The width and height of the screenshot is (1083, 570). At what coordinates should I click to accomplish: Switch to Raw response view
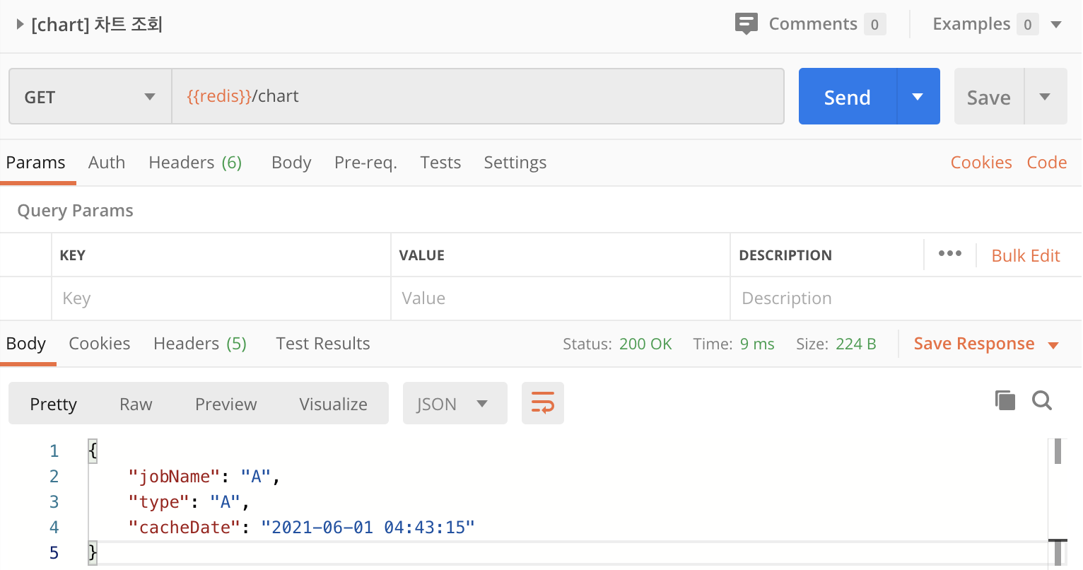point(136,404)
